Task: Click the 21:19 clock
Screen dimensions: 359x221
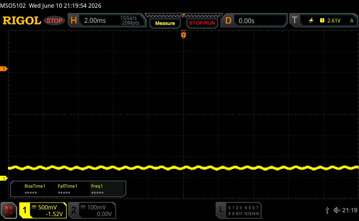Action: point(350,210)
